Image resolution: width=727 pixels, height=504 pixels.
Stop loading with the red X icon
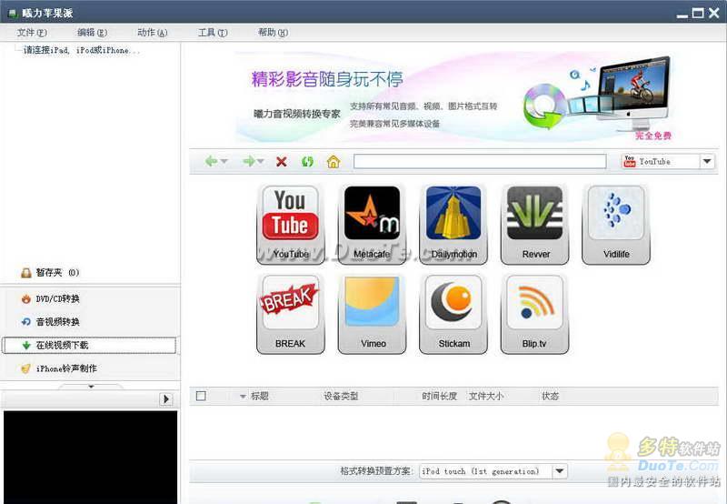coord(281,162)
